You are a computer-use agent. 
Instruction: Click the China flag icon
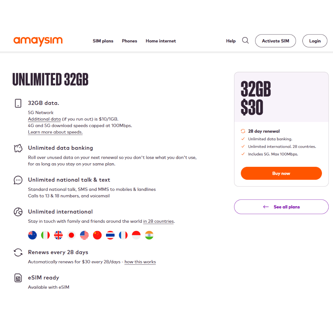(x=98, y=235)
